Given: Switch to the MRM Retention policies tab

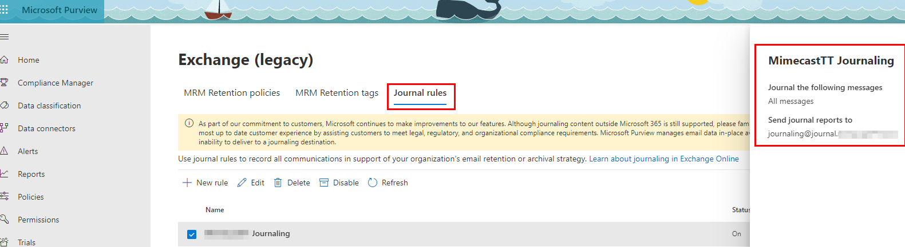Looking at the screenshot, I should tap(232, 93).
